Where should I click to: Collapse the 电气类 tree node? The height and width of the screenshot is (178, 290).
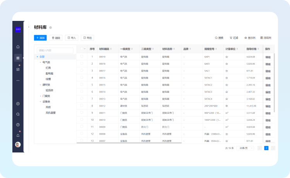[x=40, y=62]
